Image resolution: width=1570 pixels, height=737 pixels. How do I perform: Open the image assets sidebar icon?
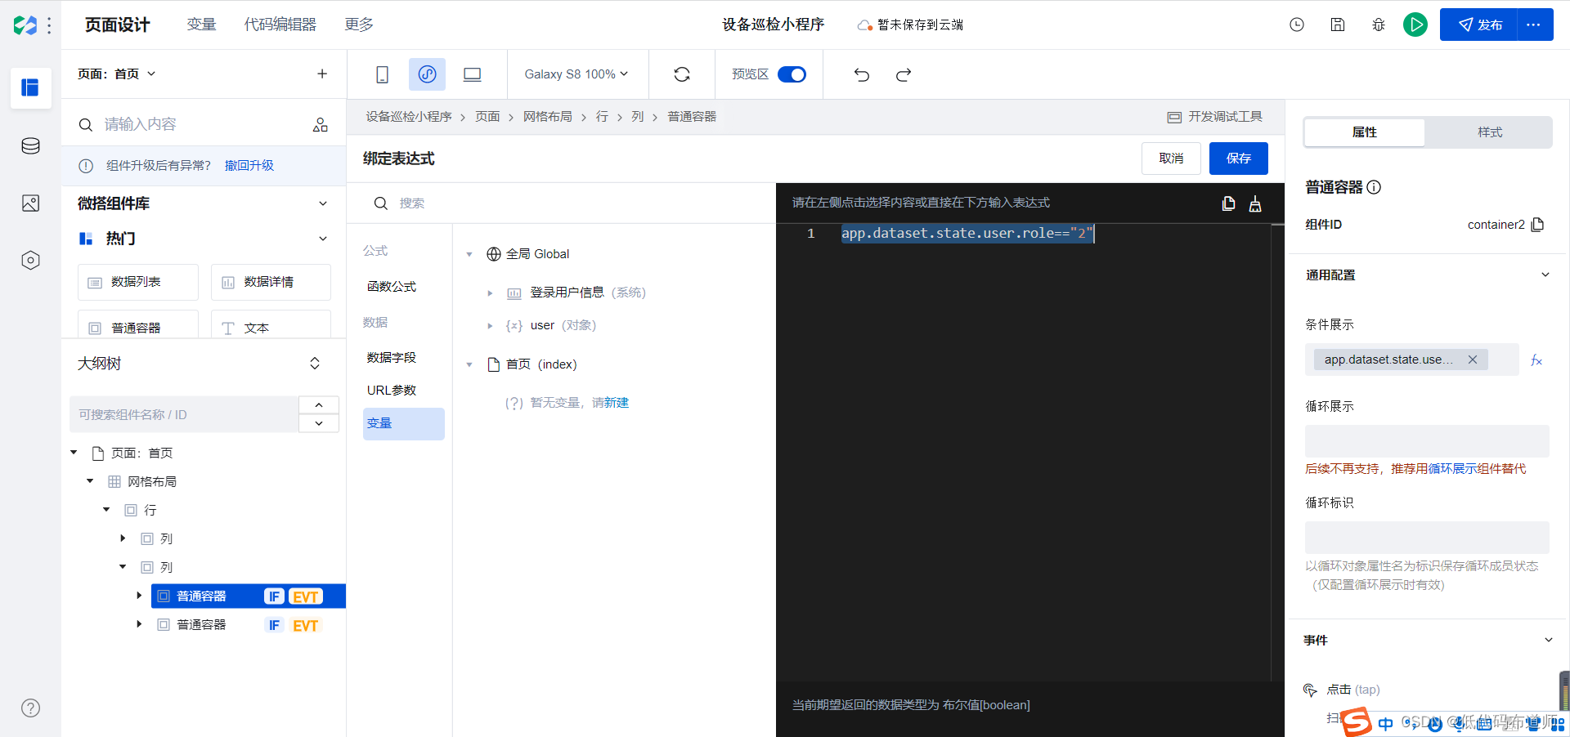31,203
